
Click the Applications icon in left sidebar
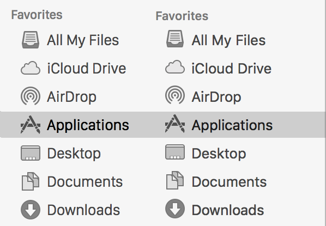point(31,124)
